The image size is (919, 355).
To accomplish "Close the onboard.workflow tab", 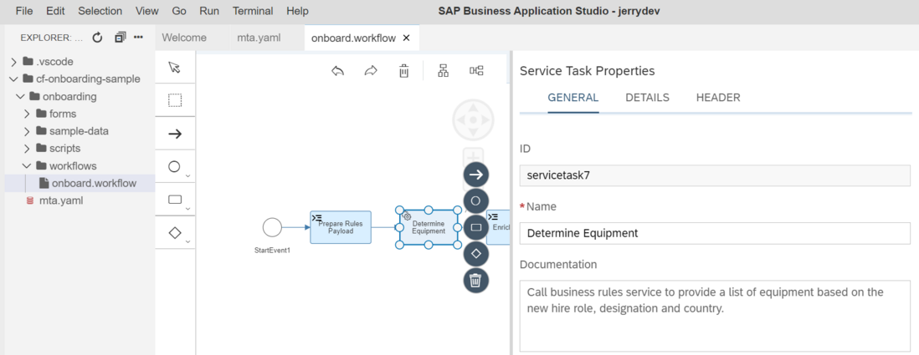I will [406, 38].
